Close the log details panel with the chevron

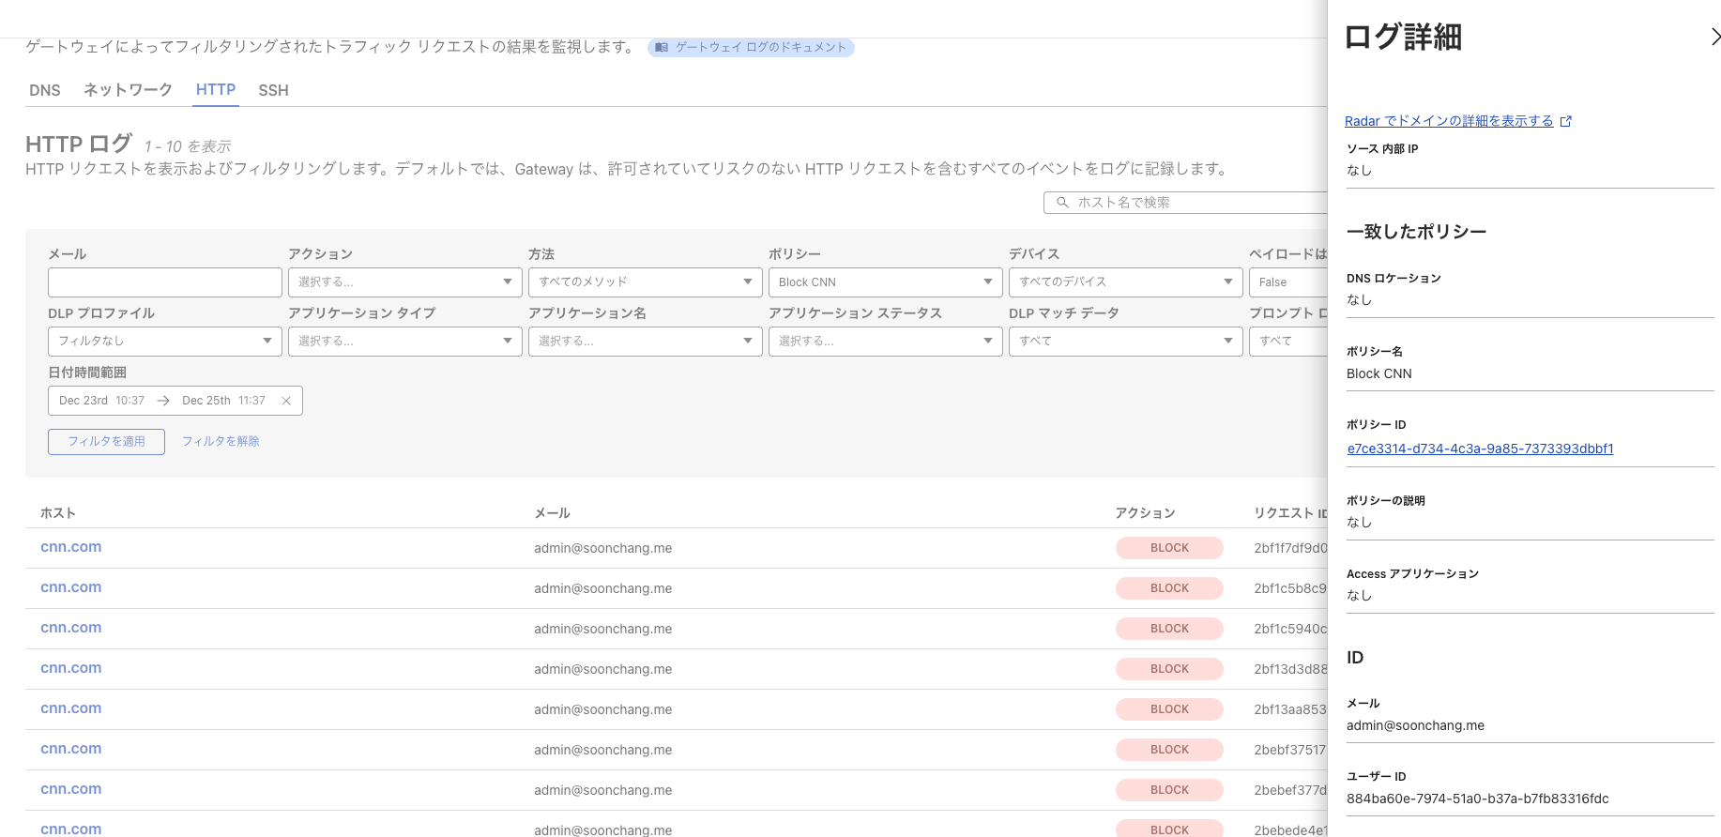click(x=1715, y=37)
